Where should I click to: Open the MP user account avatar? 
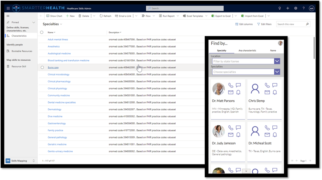coord(312,8)
